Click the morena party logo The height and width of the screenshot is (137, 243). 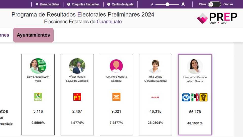click(x=155, y=97)
